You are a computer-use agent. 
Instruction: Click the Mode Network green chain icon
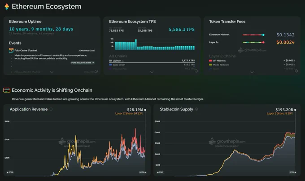[210, 65]
